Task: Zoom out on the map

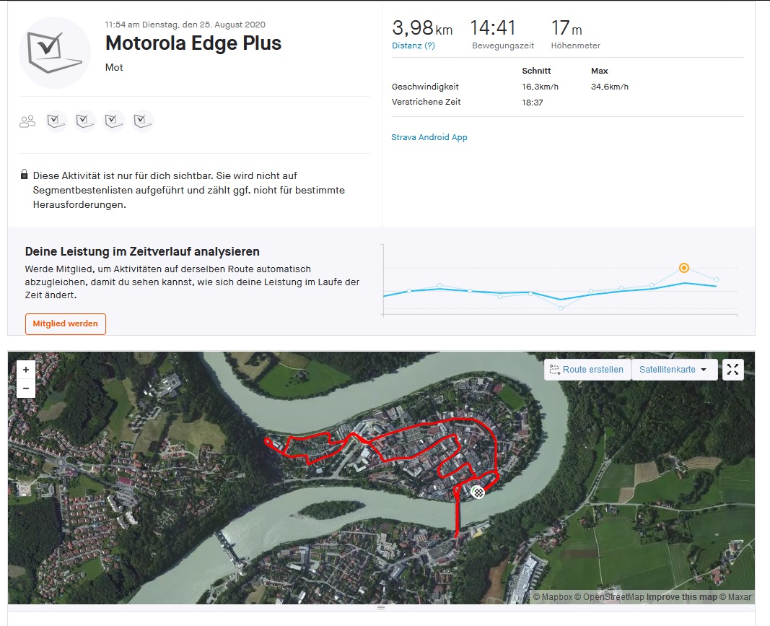Action: 26,388
